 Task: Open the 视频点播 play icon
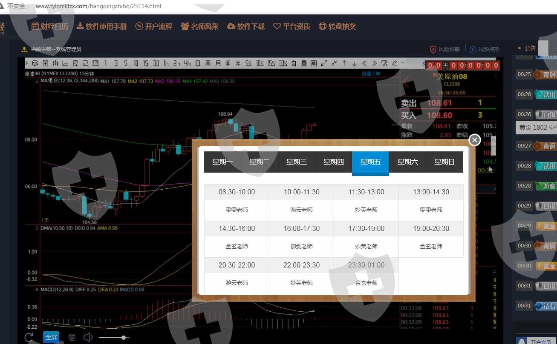point(473,49)
